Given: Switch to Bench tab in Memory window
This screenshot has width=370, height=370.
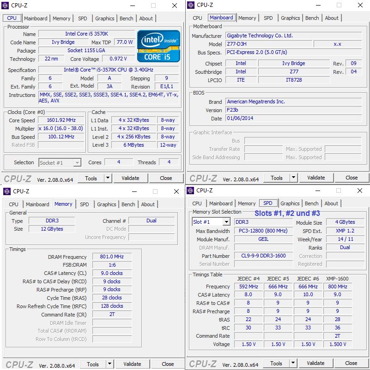Looking at the screenshot, I should (128, 204).
